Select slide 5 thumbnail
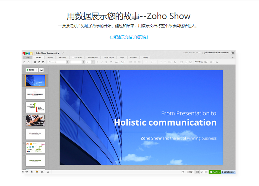 [35, 134]
